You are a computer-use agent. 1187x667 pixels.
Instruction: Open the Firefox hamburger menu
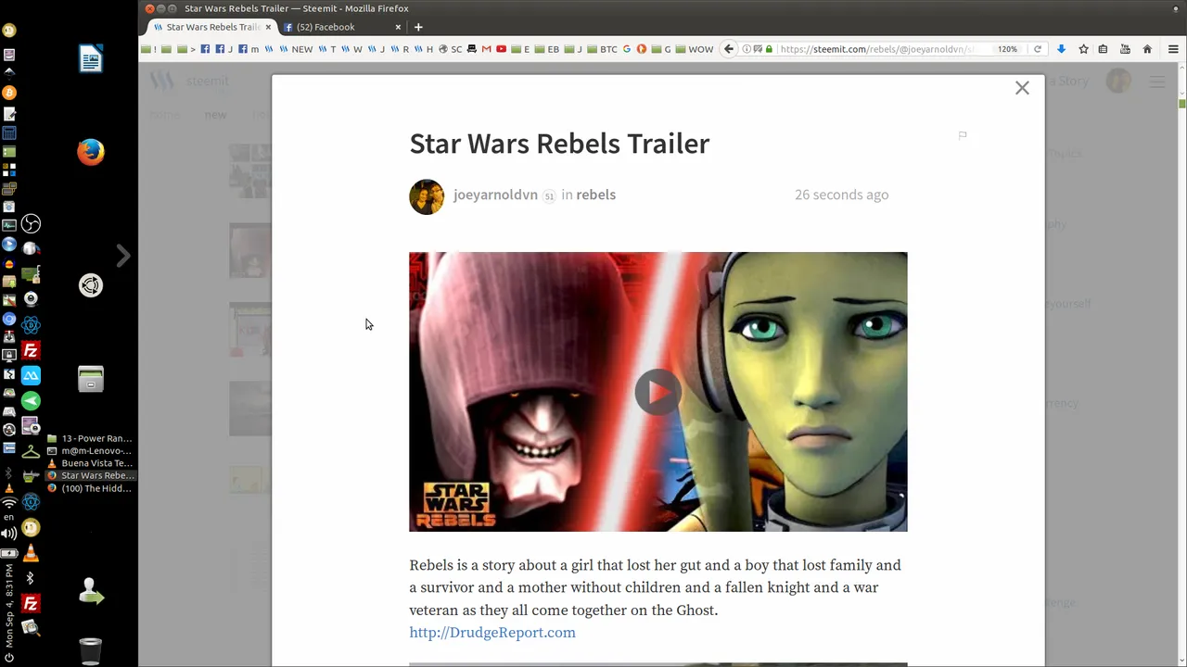click(1173, 49)
